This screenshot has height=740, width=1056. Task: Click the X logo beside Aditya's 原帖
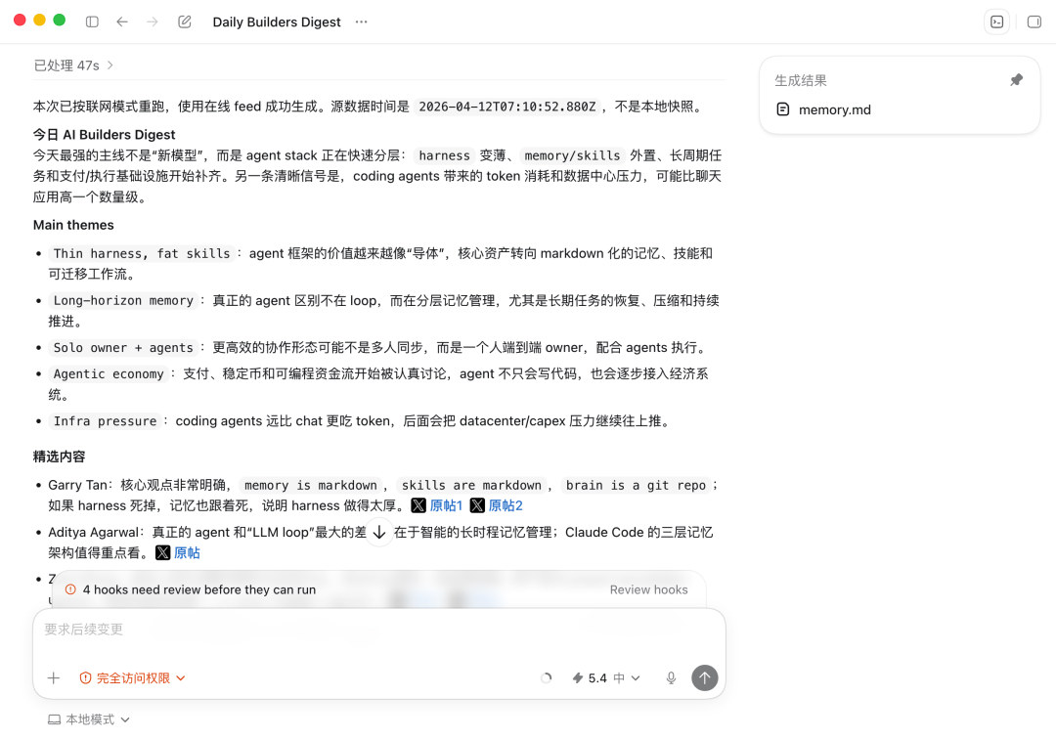tap(163, 553)
